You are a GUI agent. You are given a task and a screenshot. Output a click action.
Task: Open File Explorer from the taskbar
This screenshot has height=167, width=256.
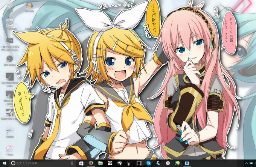101,163
